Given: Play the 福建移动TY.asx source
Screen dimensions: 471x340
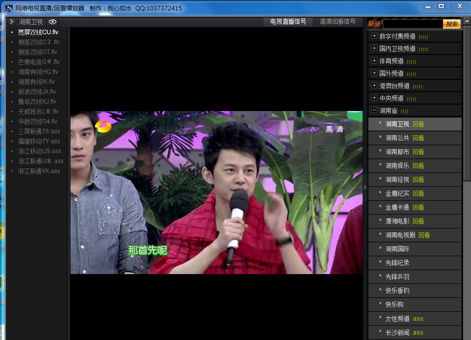Looking at the screenshot, I should pos(39,141).
